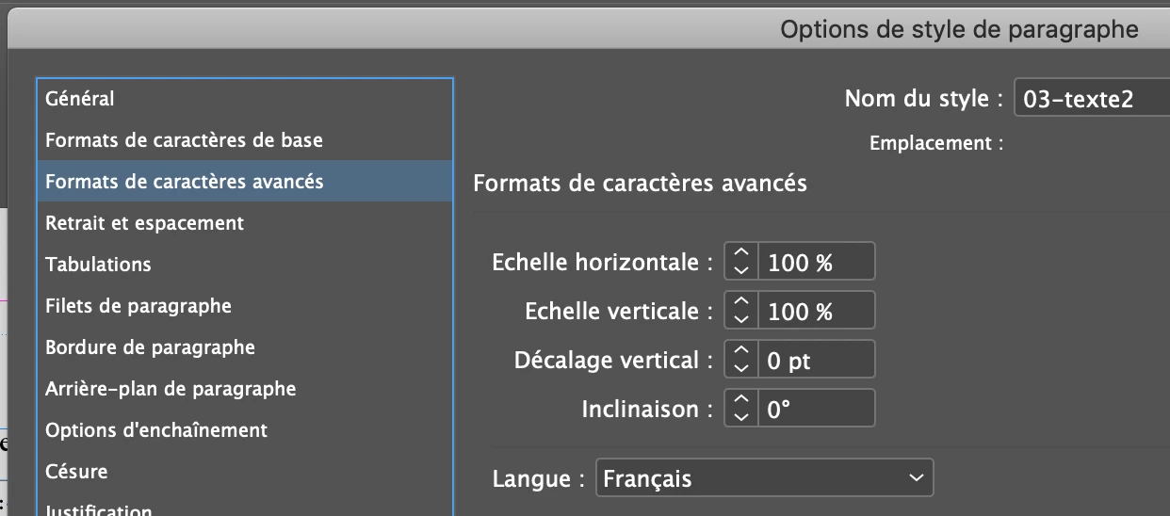Click the Décalage vertical stepper arrows

click(741, 360)
